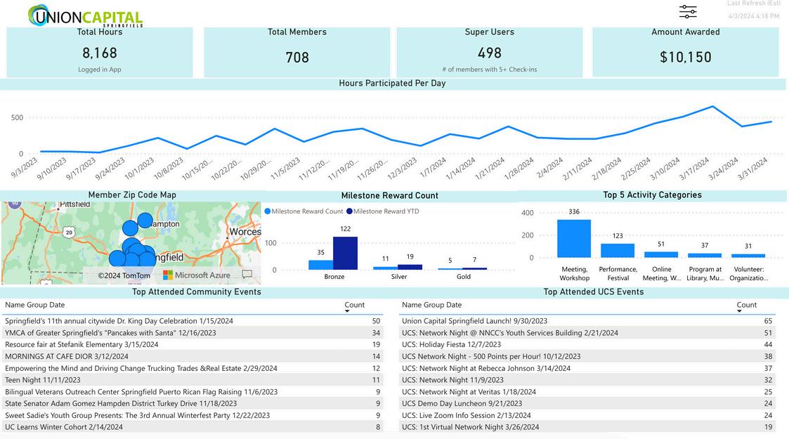Viewport: 789px width, 439px height.
Task: Toggle the Milestone Reward Count legend item
Action: pyautogui.click(x=304, y=211)
